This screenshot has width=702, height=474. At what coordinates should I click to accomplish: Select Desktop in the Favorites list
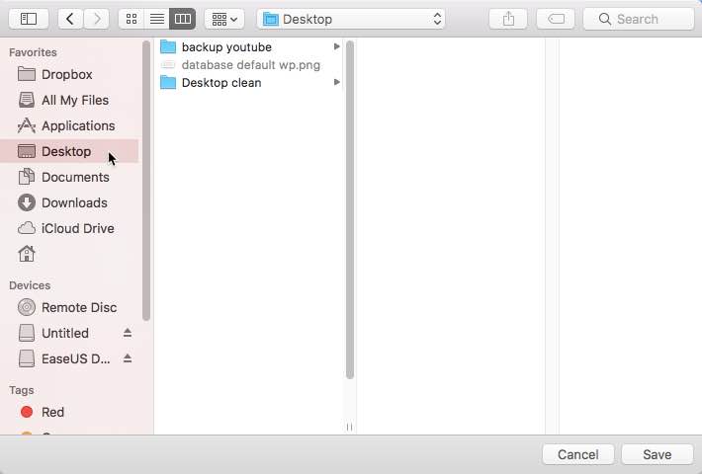[x=69, y=151]
